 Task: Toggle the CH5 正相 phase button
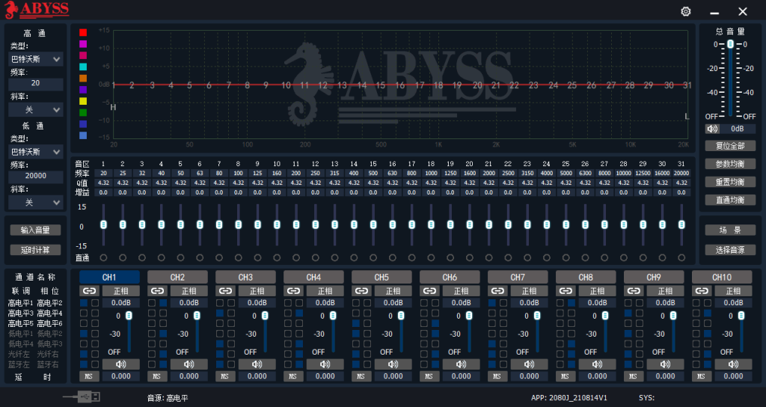393,291
